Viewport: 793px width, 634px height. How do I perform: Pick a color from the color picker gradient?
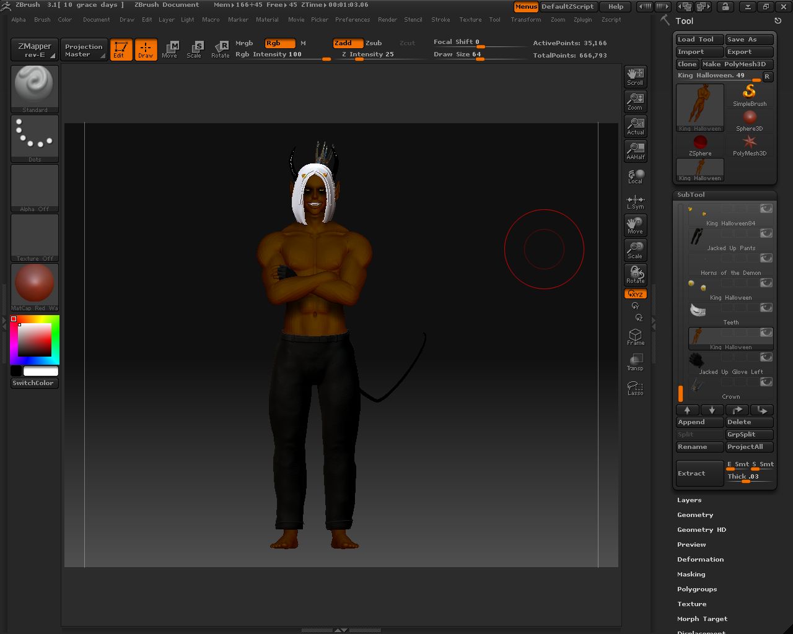[34, 341]
